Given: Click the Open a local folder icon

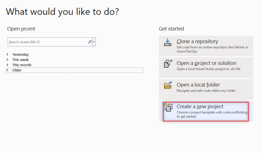Looking at the screenshot, I should pos(168,85).
